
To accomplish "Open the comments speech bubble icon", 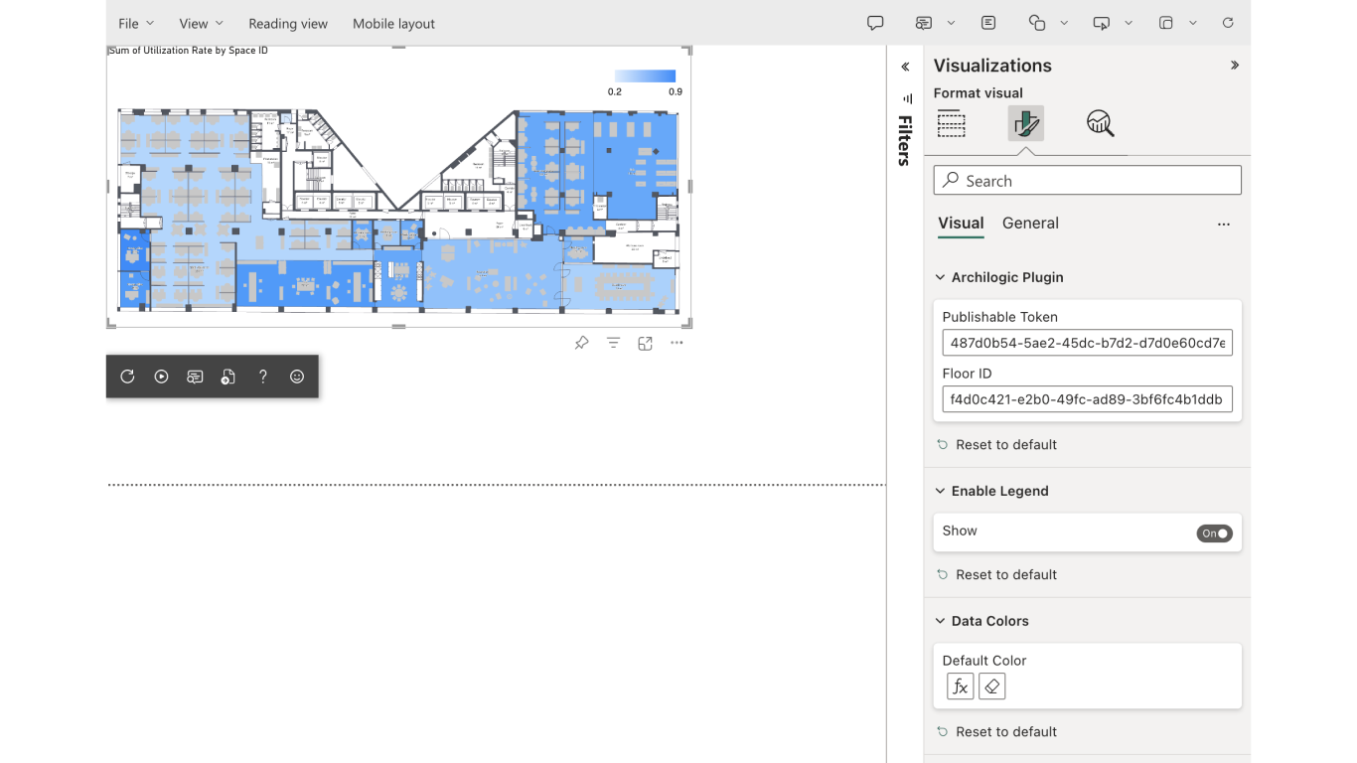I will (875, 23).
